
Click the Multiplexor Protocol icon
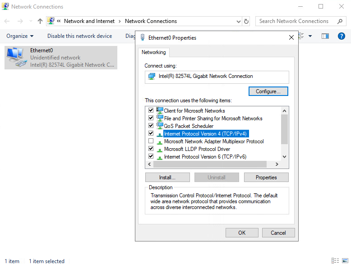tap(160, 142)
